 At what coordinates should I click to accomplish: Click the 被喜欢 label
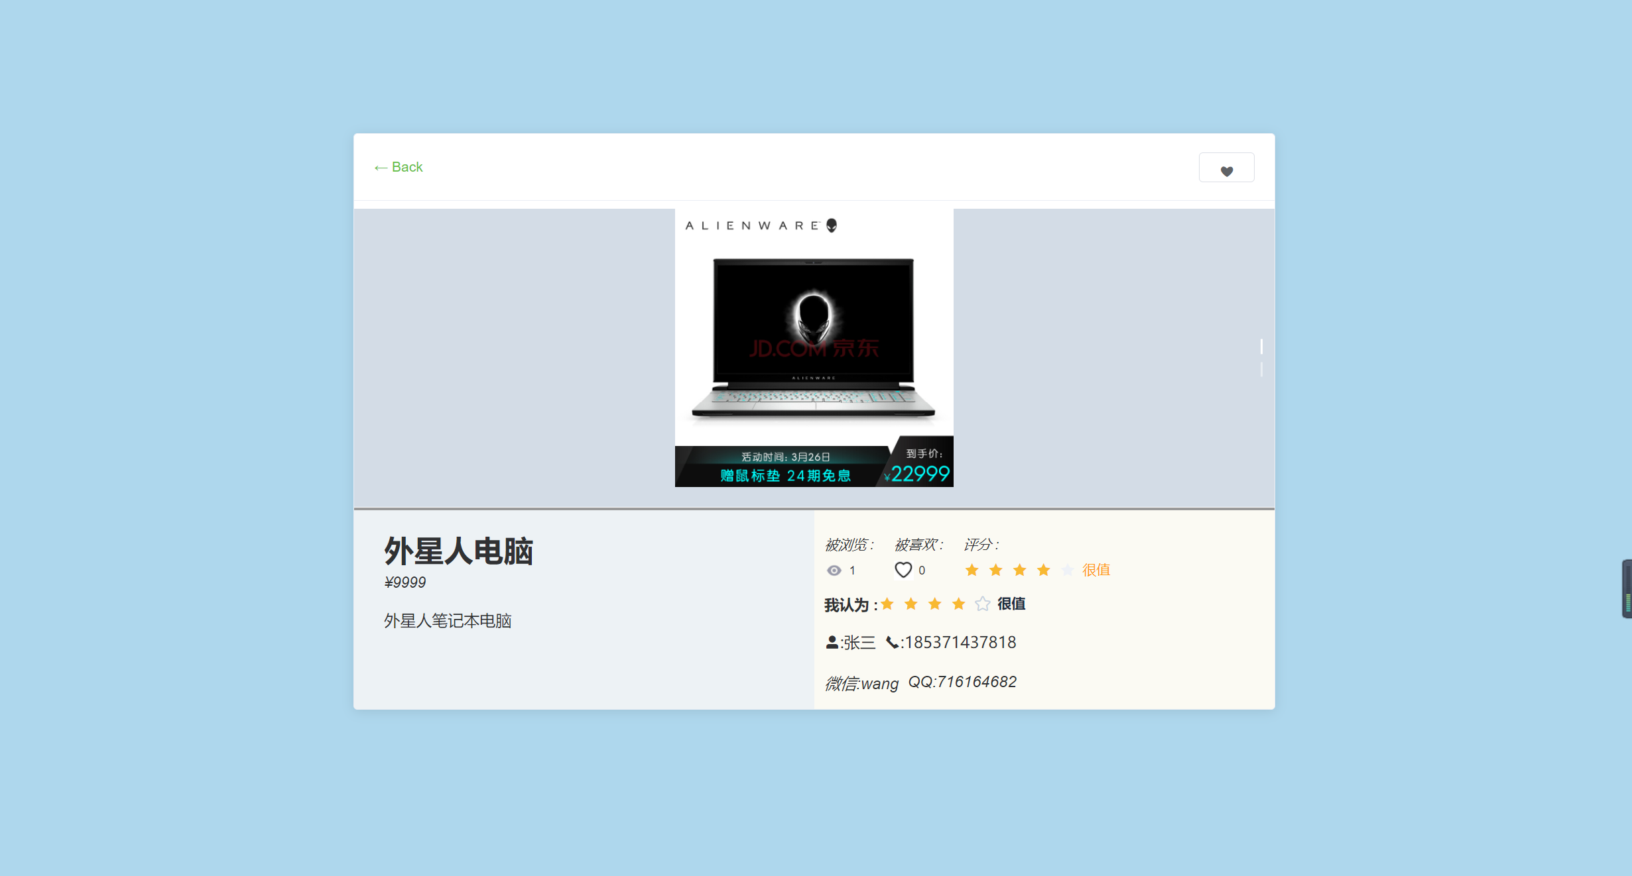(918, 545)
